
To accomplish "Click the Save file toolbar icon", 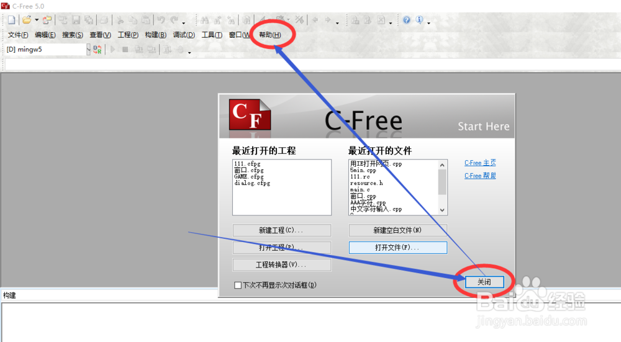I will coord(76,20).
